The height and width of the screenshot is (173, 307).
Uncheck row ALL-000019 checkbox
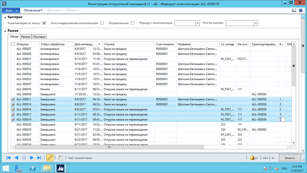[13, 119]
